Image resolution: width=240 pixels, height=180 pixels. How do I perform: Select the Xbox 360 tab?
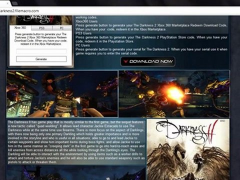(20, 28)
